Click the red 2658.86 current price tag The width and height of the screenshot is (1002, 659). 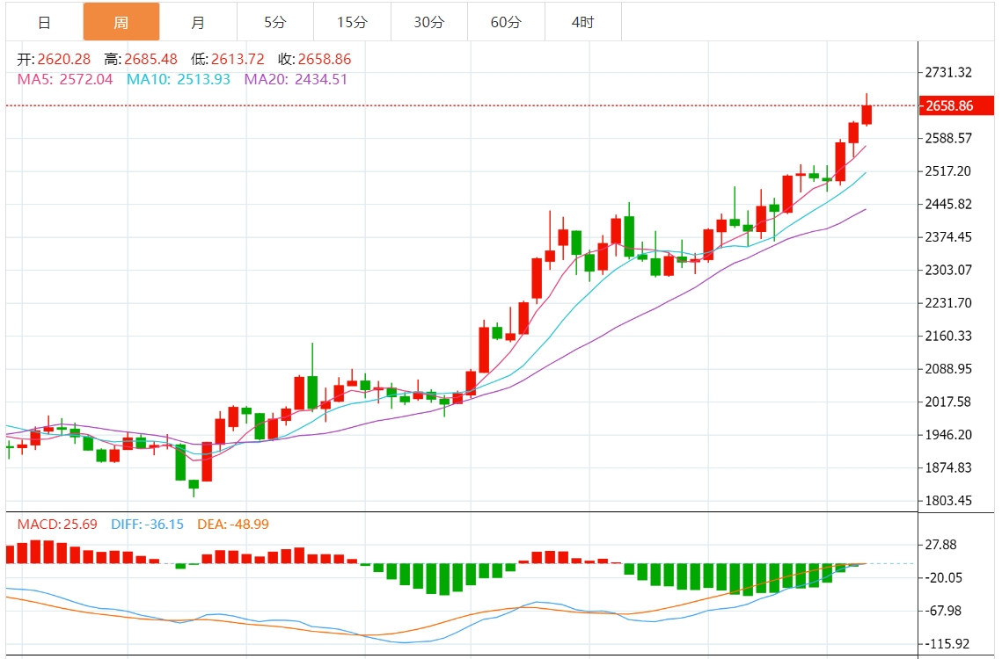coord(950,106)
